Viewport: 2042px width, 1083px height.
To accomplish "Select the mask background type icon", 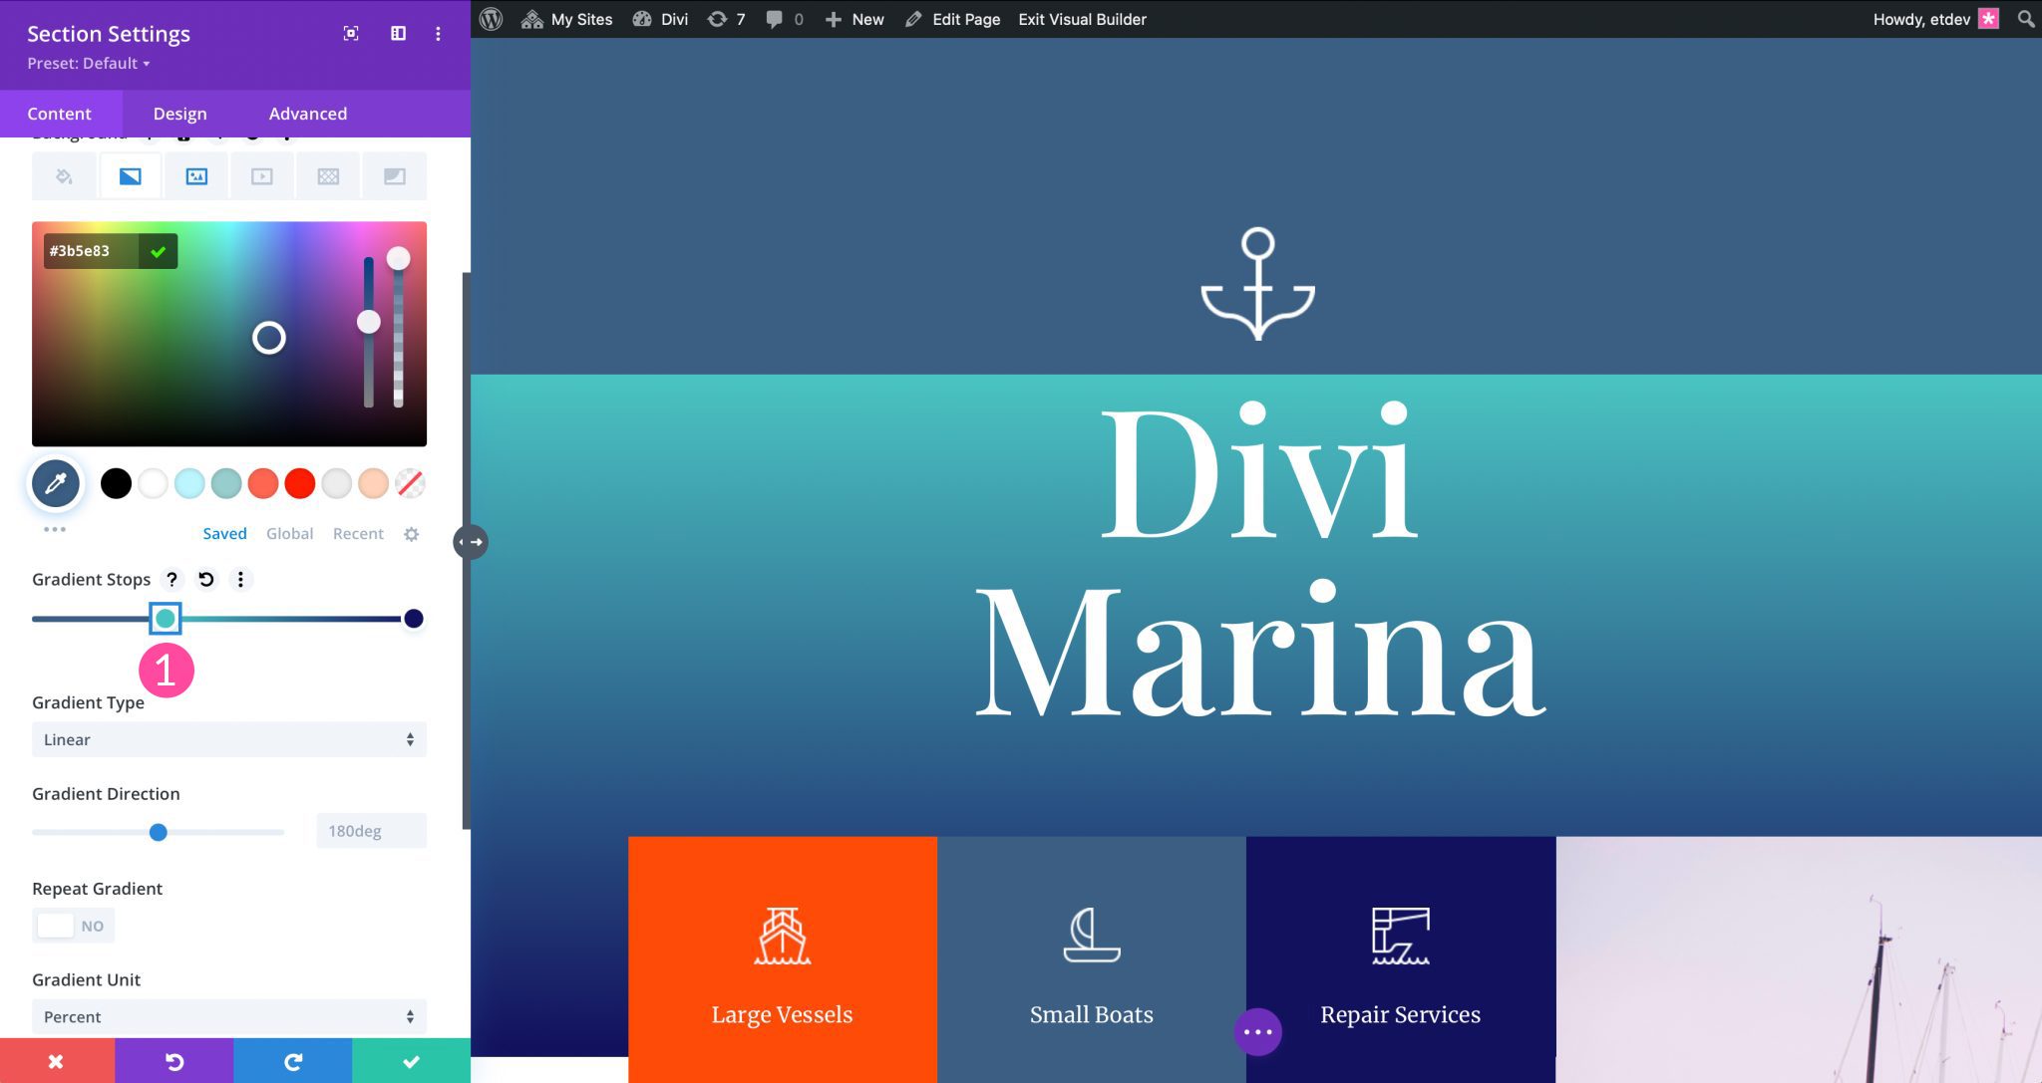I will click(x=394, y=175).
